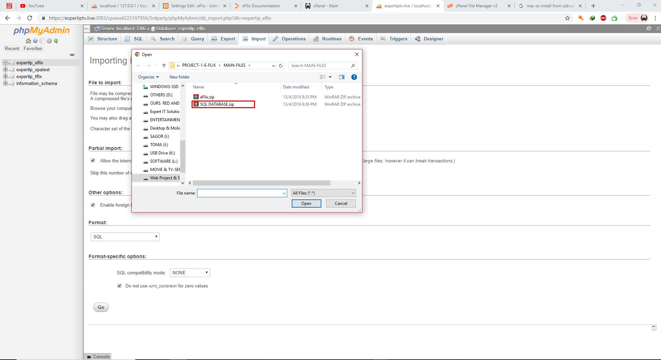Toggle Allow the interruption checkbox
Screen dimensions: 661x360
click(x=93, y=160)
